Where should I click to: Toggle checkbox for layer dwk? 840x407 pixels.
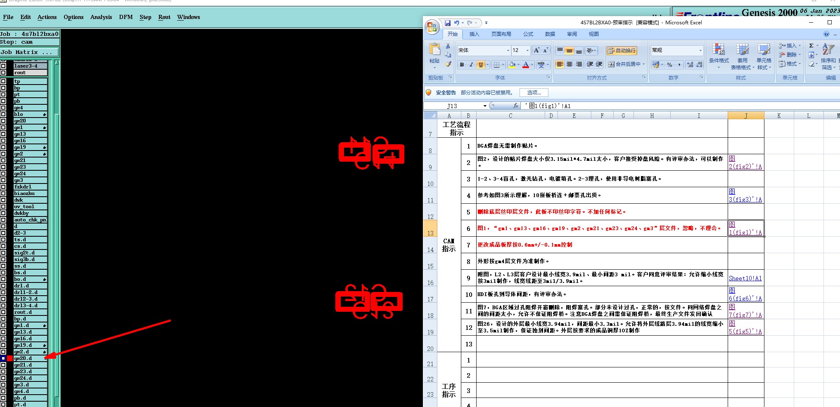point(3,200)
